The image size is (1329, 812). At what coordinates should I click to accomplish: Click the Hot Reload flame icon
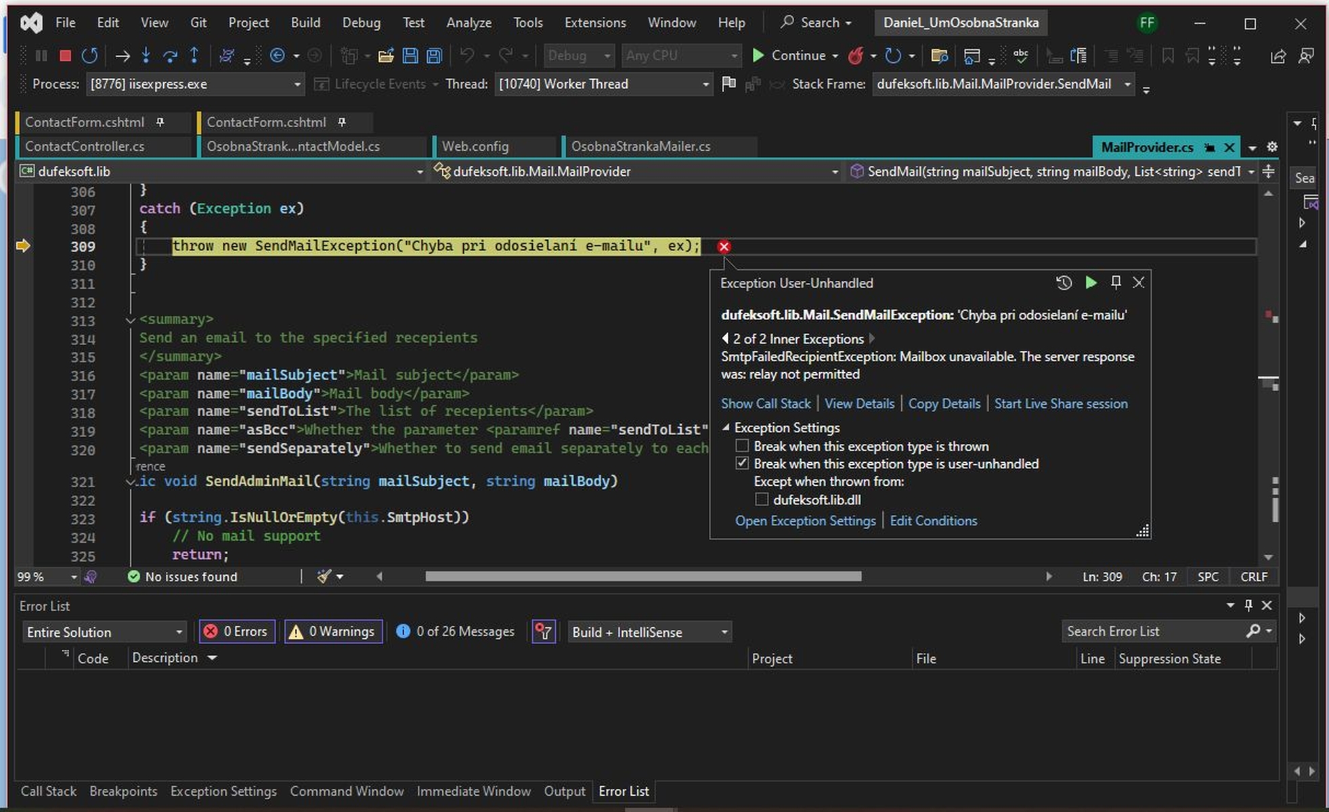pos(856,55)
